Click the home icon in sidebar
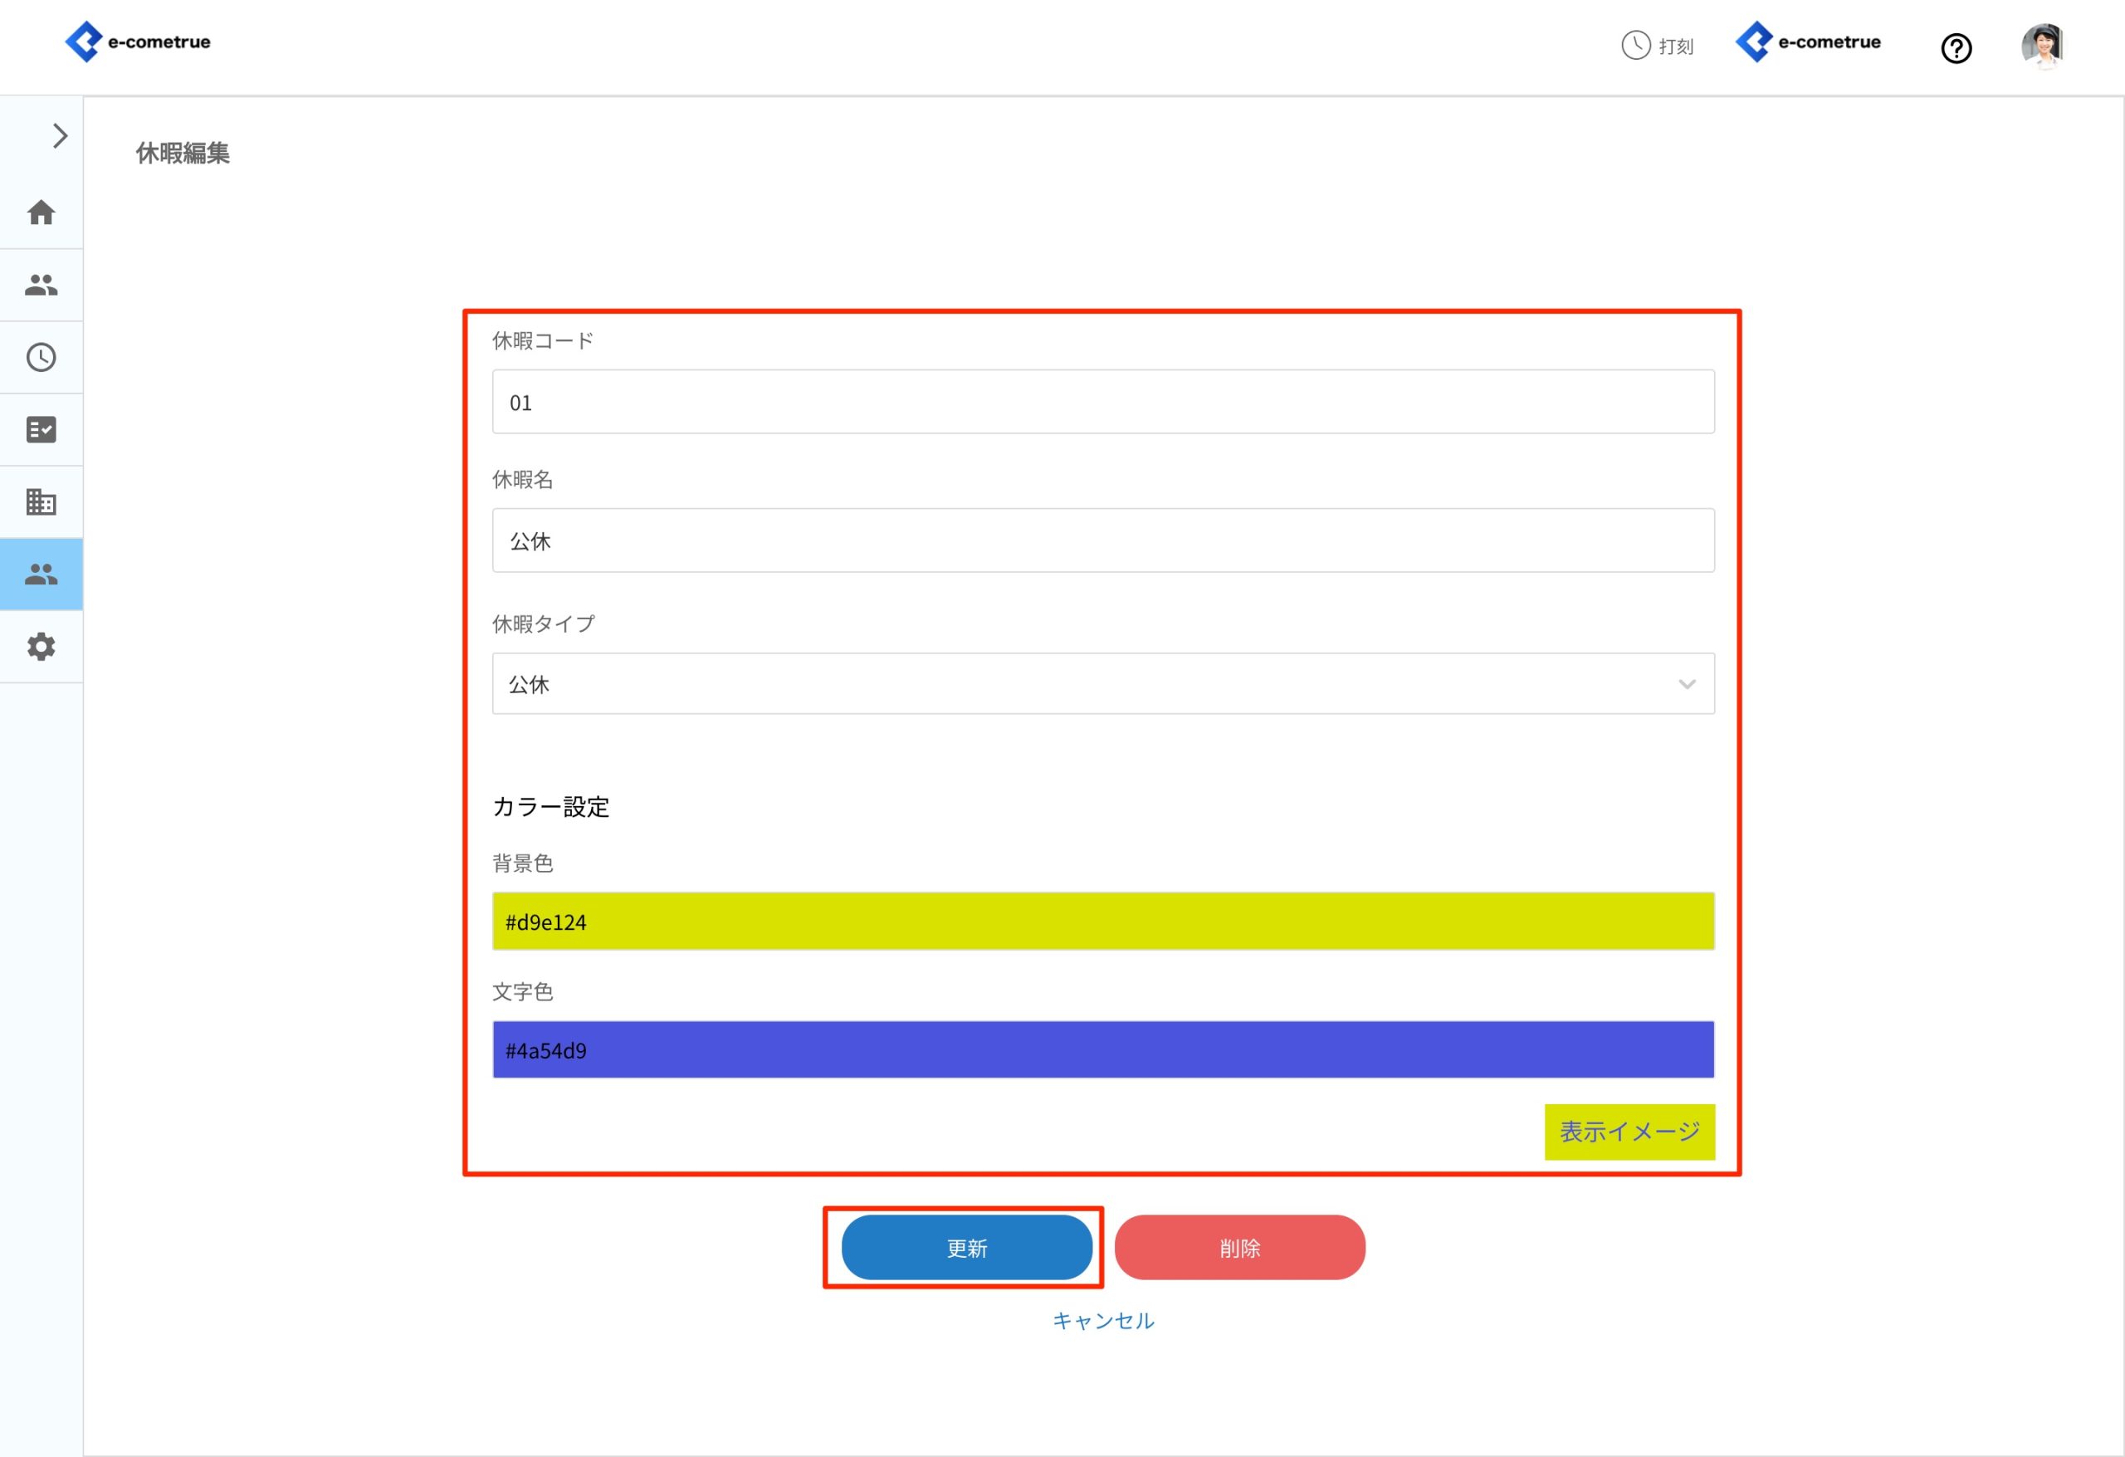 tap(42, 213)
